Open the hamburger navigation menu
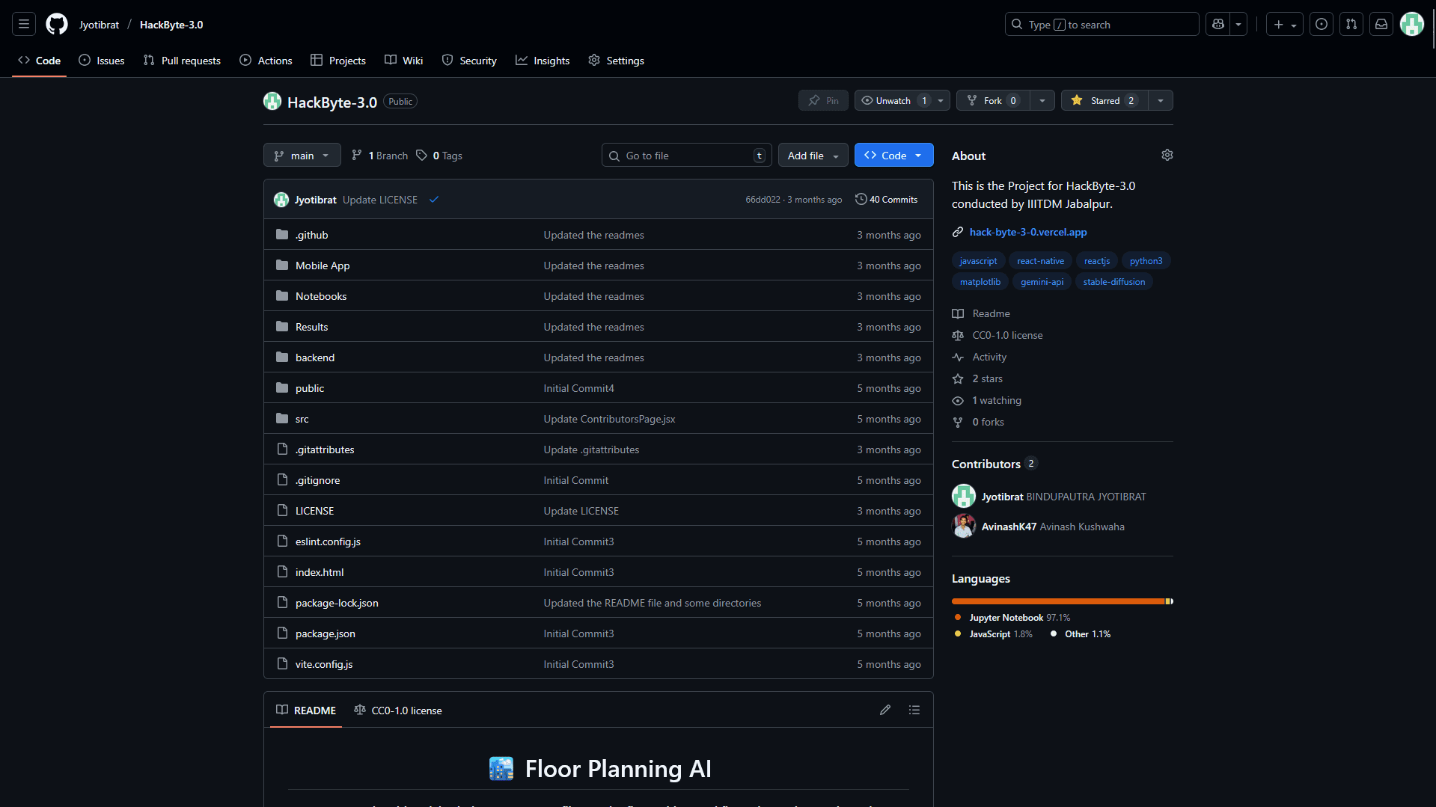This screenshot has height=807, width=1436. point(24,25)
